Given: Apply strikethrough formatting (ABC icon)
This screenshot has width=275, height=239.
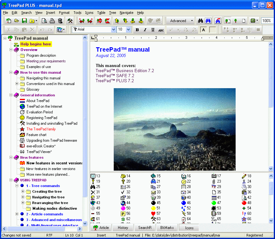Looking at the screenshot, I should (161, 30).
